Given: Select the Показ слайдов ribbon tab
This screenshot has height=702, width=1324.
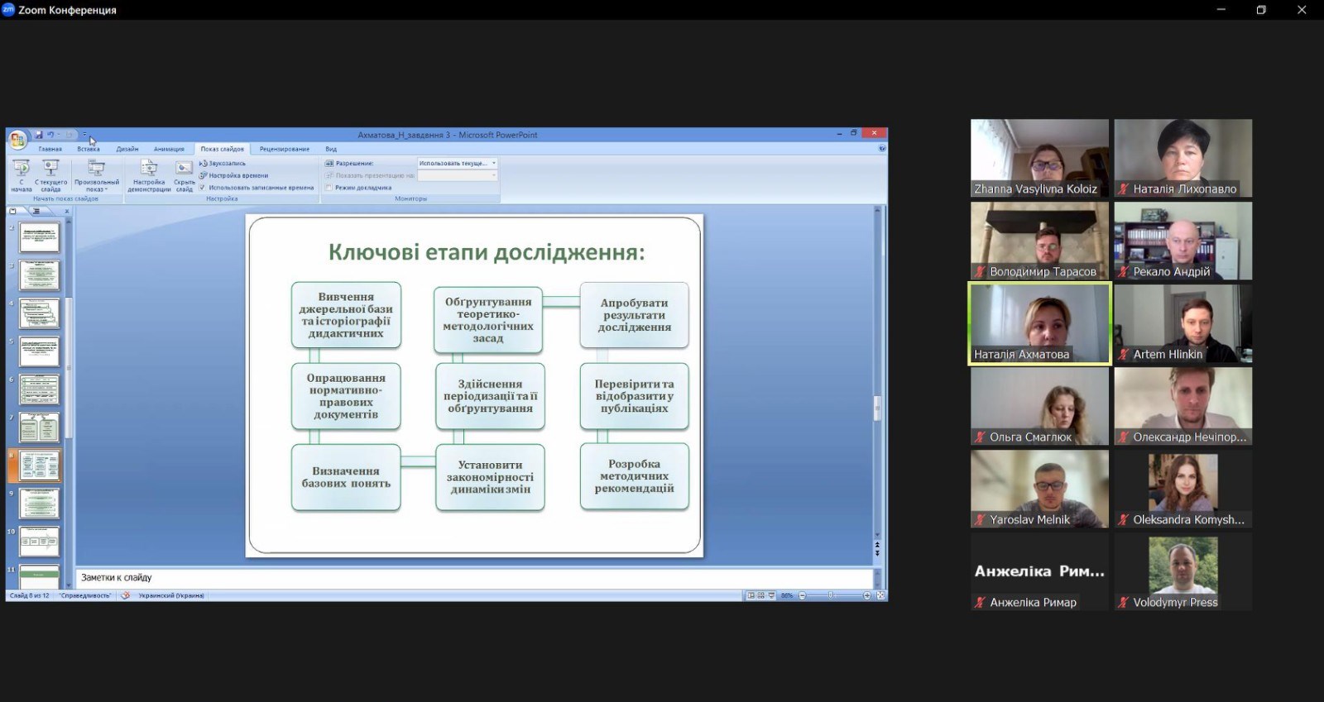Looking at the screenshot, I should [222, 149].
